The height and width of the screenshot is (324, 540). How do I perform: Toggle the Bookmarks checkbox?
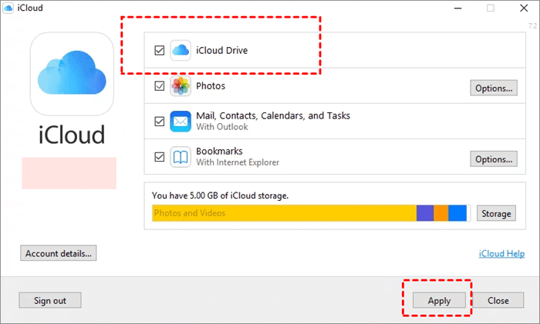[160, 157]
